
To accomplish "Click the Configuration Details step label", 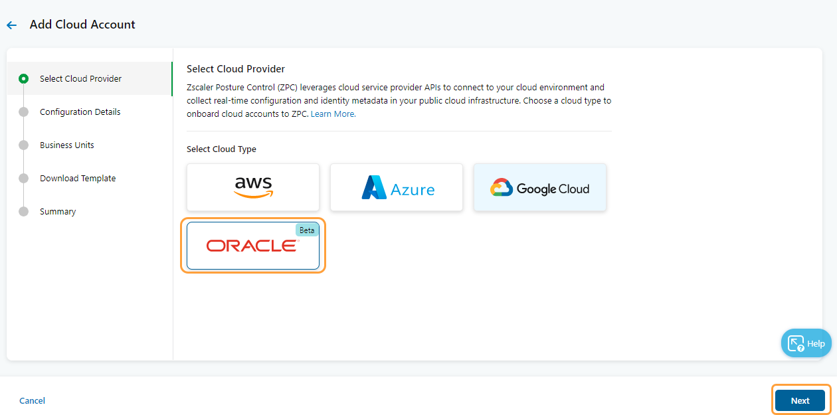I will (x=81, y=112).
